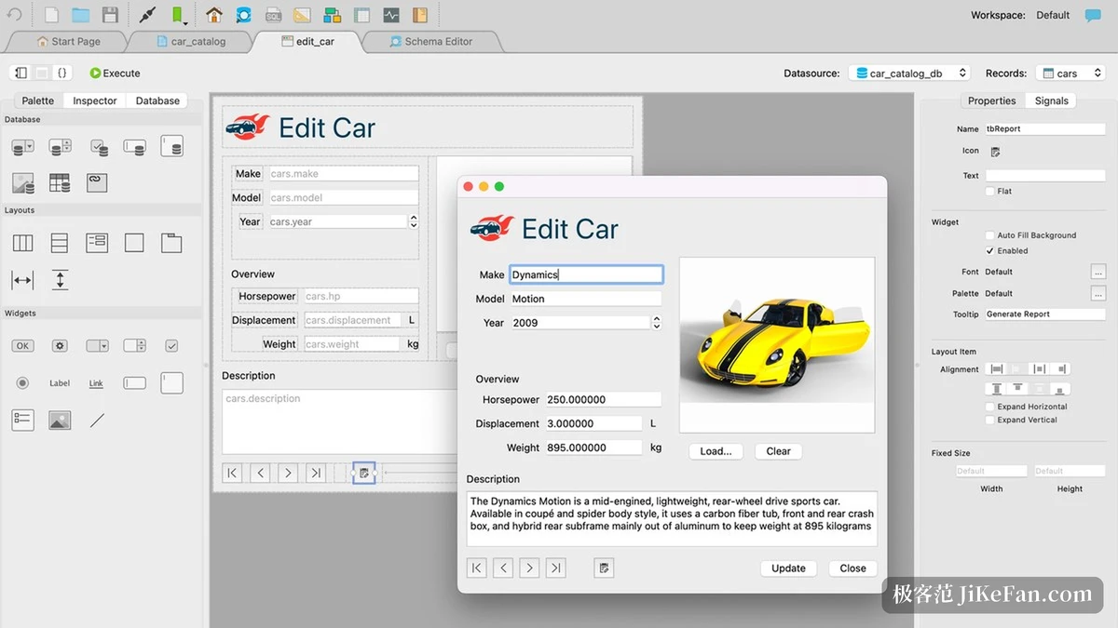This screenshot has height=628, width=1118.
Task: Click the Clear image button
Action: point(778,451)
